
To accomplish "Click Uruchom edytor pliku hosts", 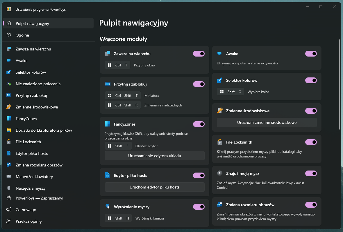I will [154, 187].
